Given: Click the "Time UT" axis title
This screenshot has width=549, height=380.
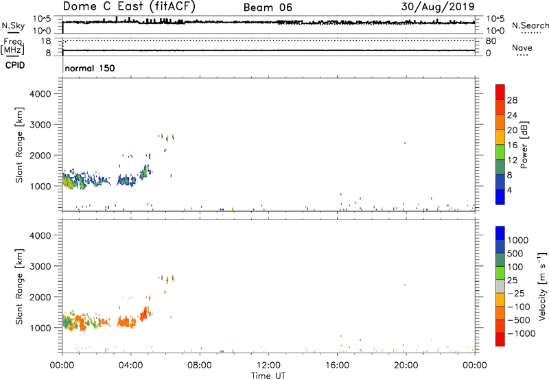Looking at the screenshot, I should pos(268,376).
